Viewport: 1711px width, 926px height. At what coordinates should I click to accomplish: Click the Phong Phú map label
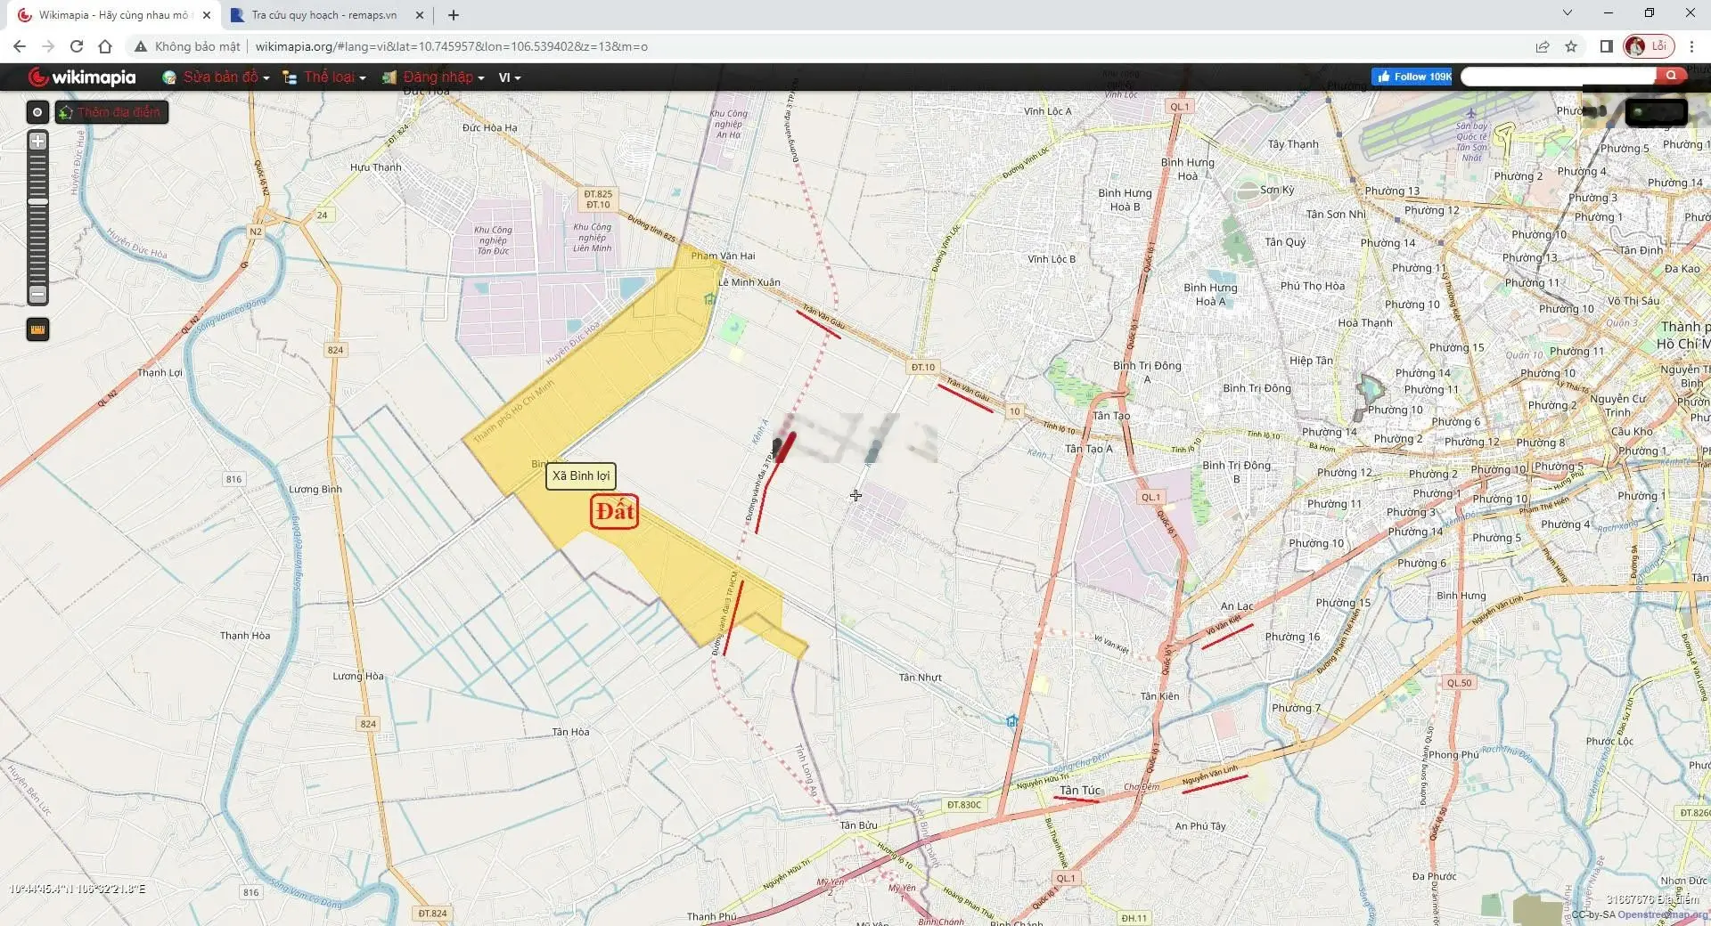[x=1453, y=754]
